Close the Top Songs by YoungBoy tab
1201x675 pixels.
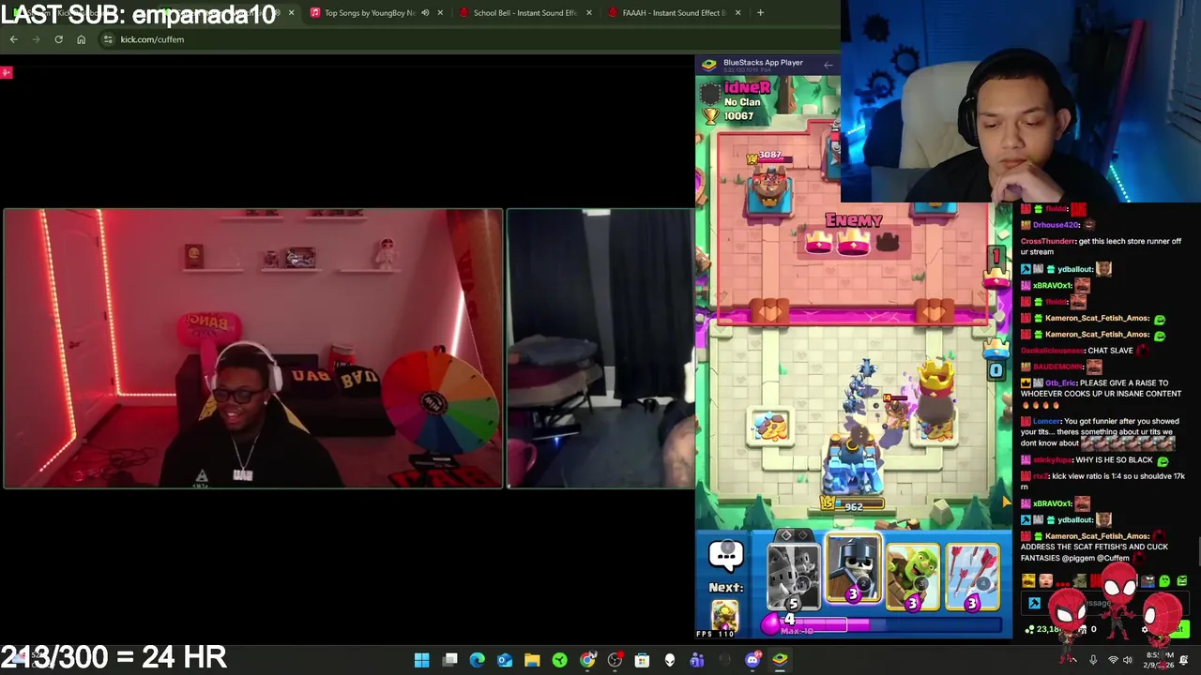[440, 13]
